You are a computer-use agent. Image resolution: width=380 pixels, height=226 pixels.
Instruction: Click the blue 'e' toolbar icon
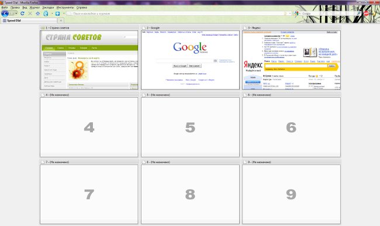[x=46, y=13]
